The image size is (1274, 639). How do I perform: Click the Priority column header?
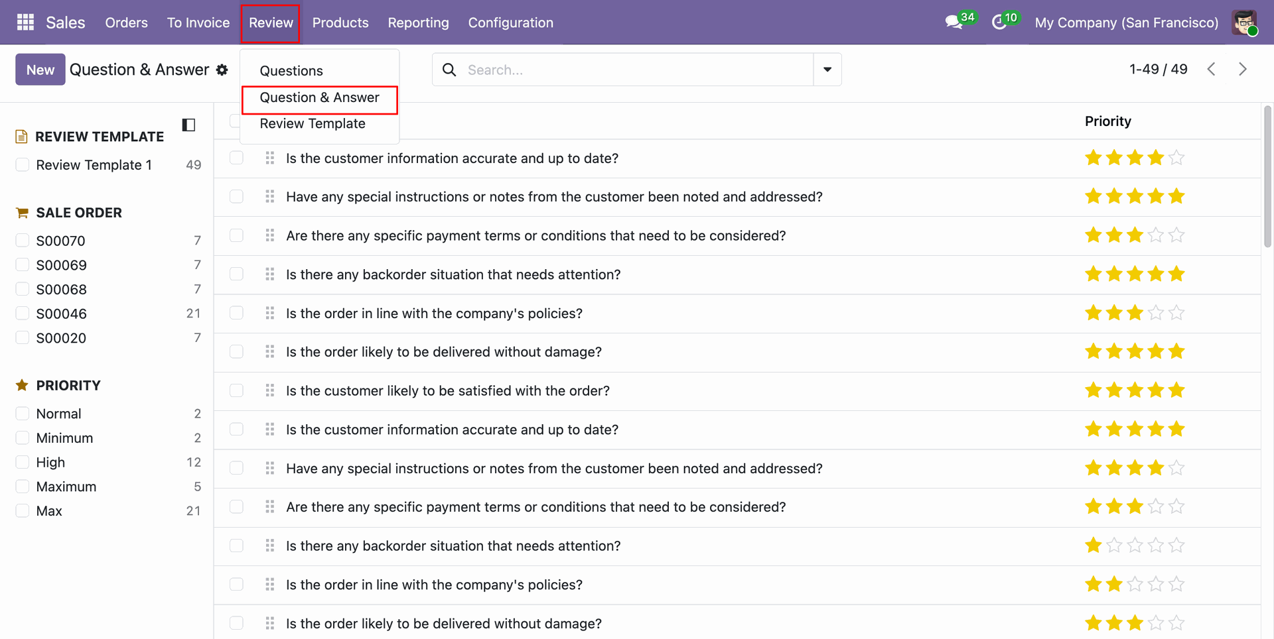(1107, 121)
